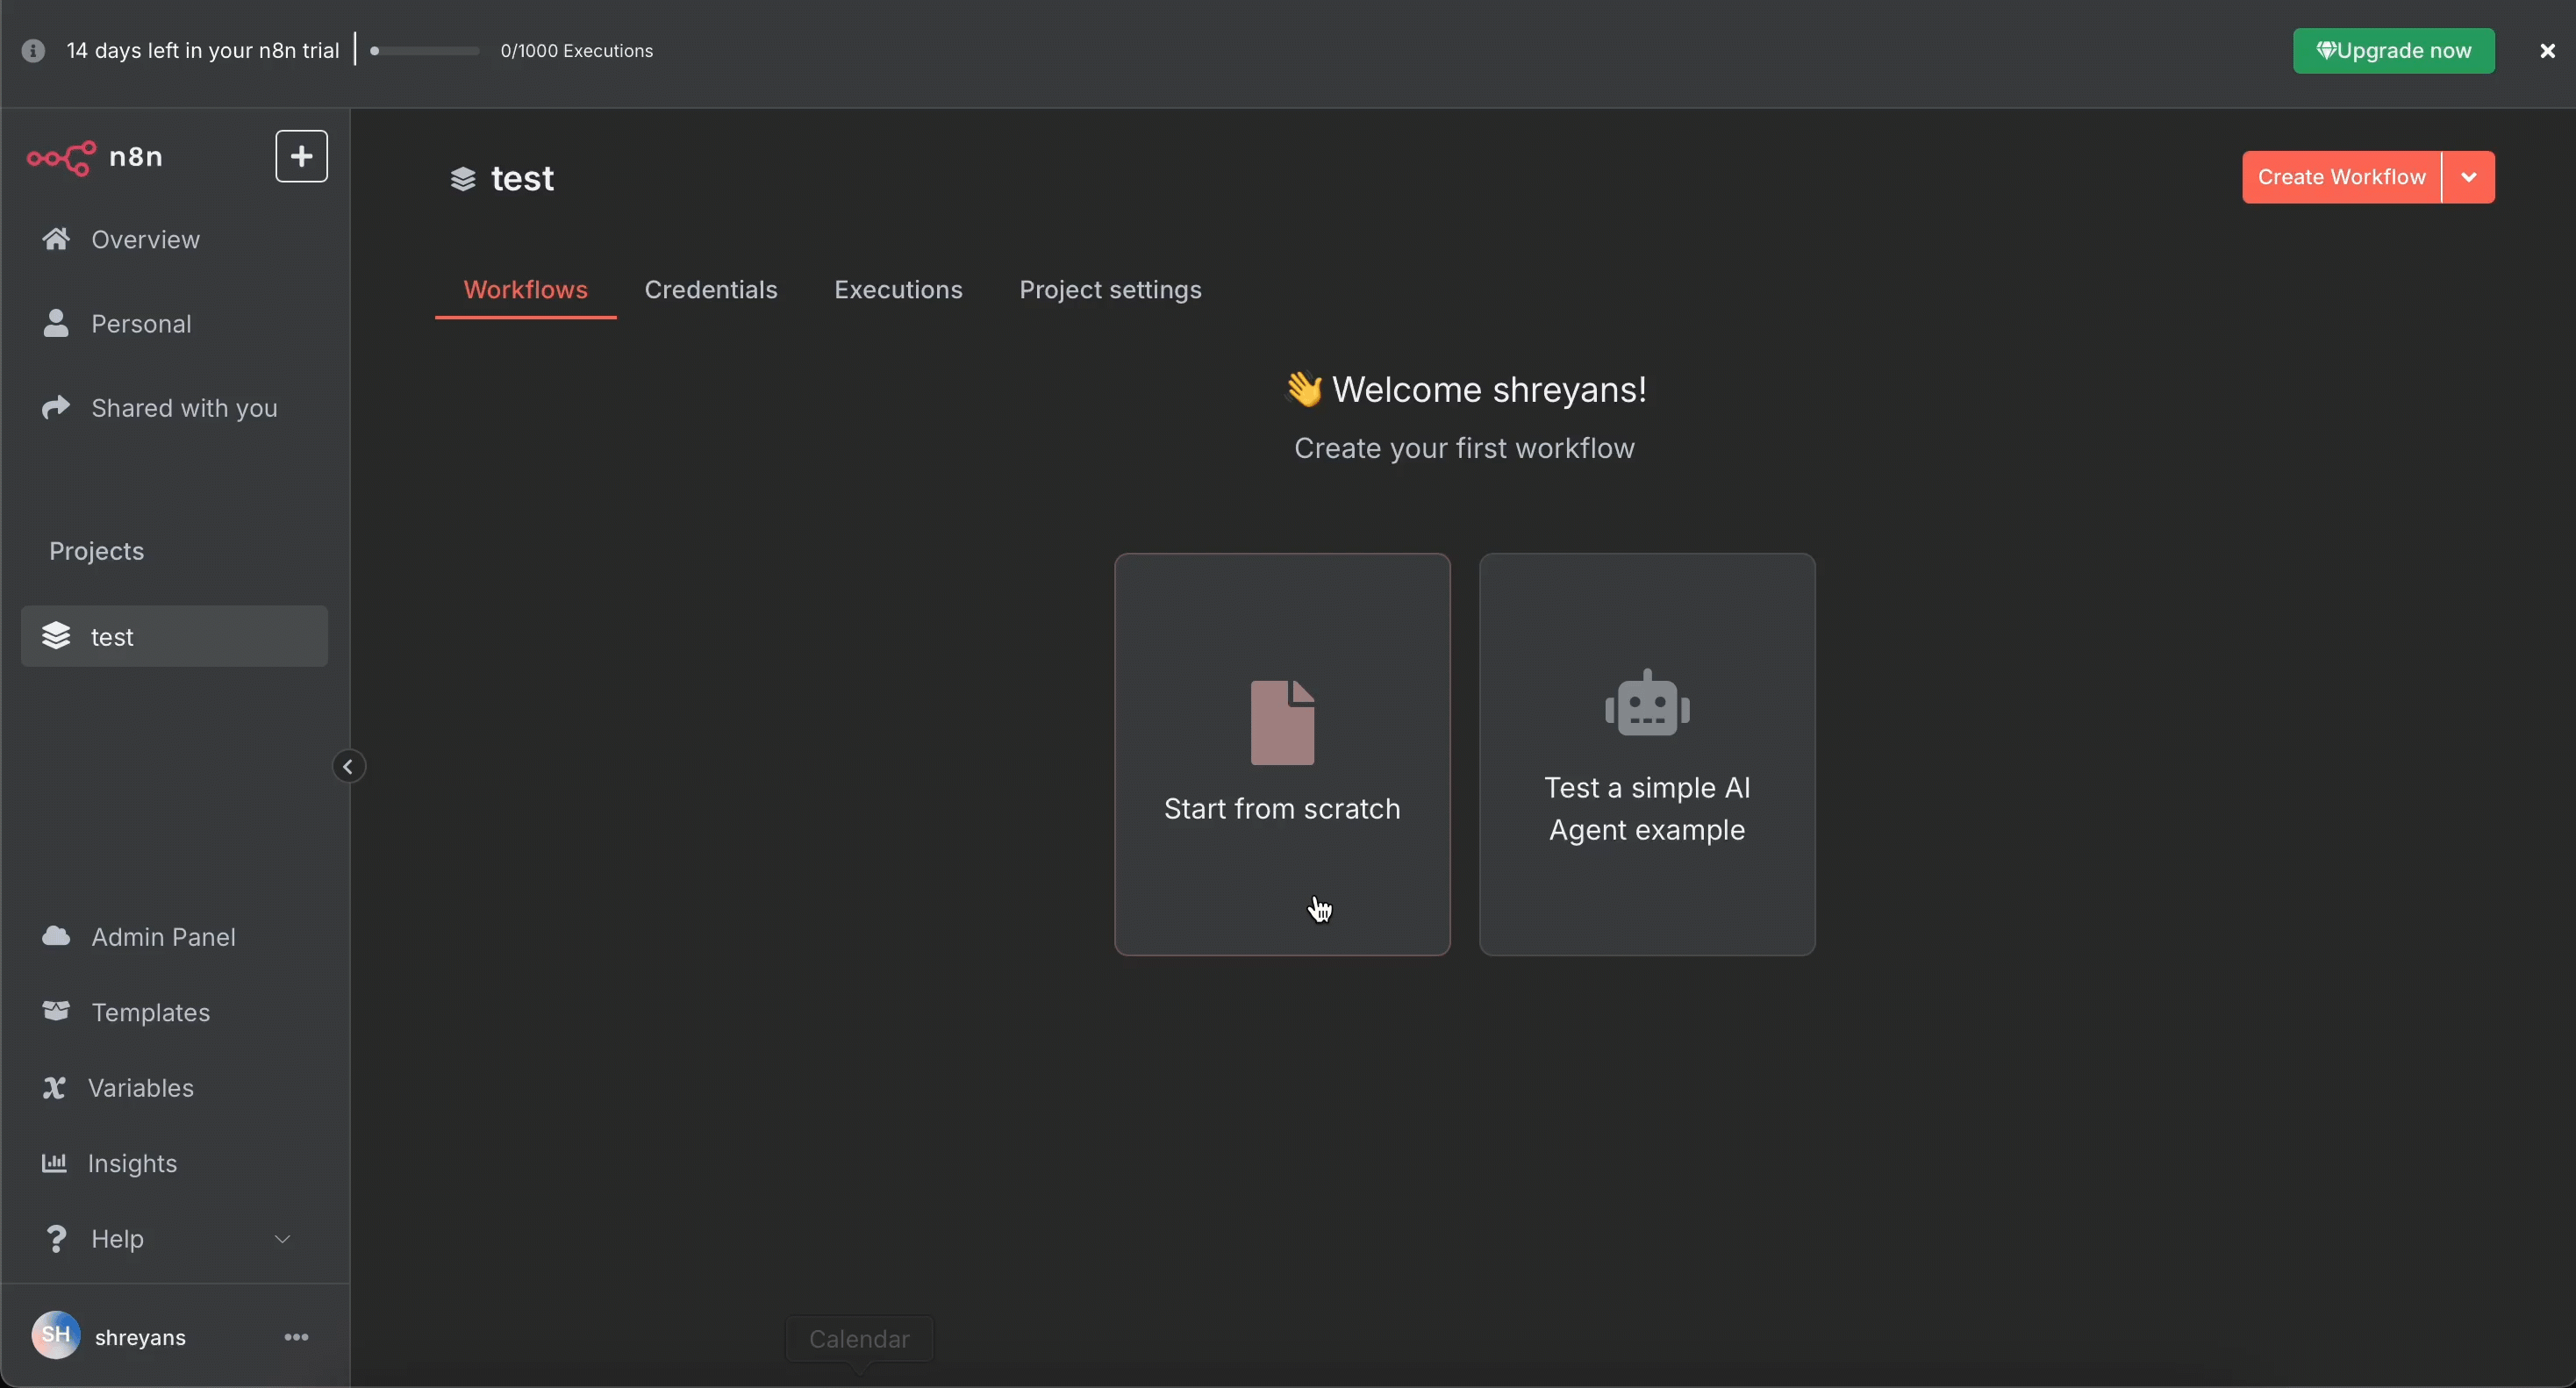Click the Welcome shreyans heading
Image resolution: width=2576 pixels, height=1388 pixels.
[1464, 390]
